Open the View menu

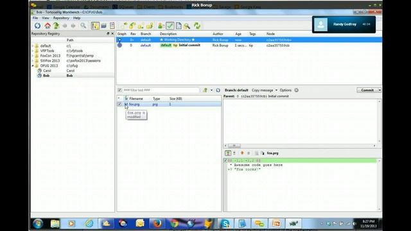click(x=46, y=18)
